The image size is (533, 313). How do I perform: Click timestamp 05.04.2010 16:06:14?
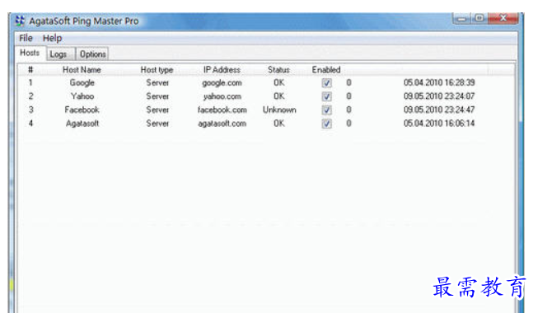439,124
